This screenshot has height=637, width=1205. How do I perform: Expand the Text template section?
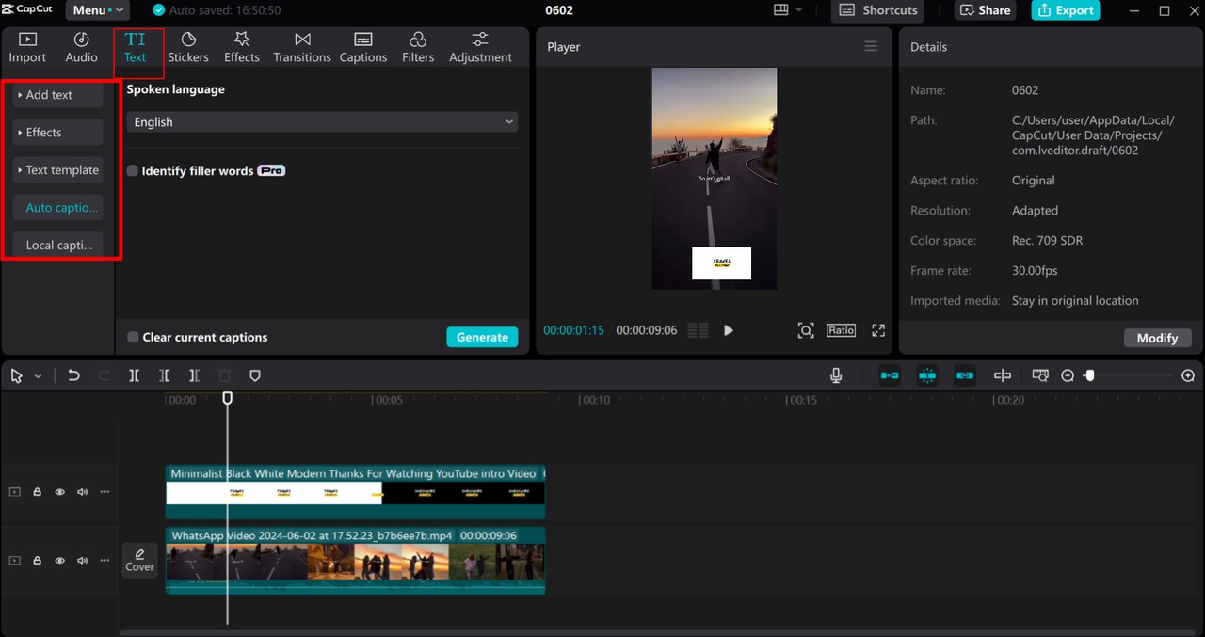coord(58,170)
